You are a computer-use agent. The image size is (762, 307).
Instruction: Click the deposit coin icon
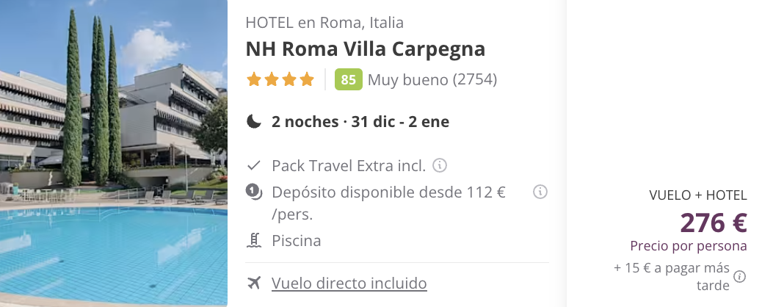254,192
